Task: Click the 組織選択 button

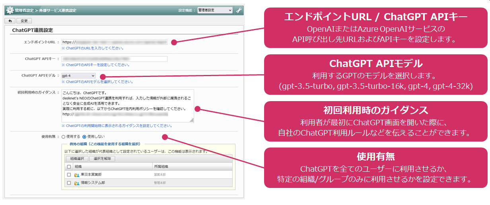Action: 77,159
